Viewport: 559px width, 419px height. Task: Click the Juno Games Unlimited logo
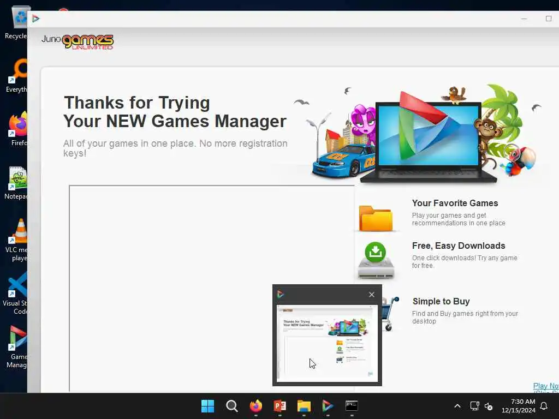(x=78, y=41)
